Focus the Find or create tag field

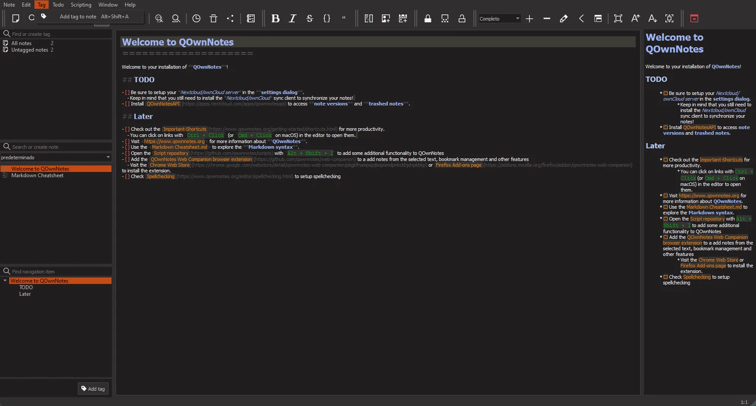[56, 34]
